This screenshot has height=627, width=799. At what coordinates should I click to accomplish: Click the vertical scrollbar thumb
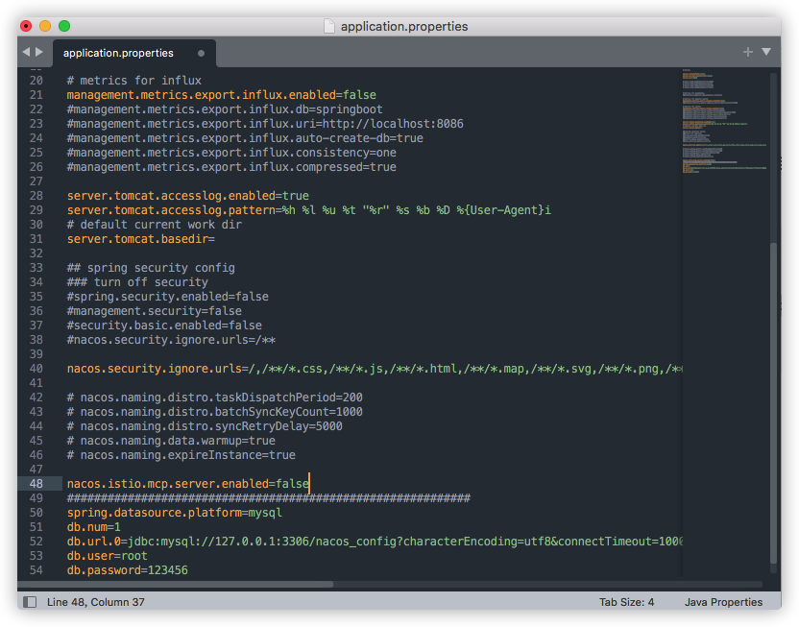(773, 402)
